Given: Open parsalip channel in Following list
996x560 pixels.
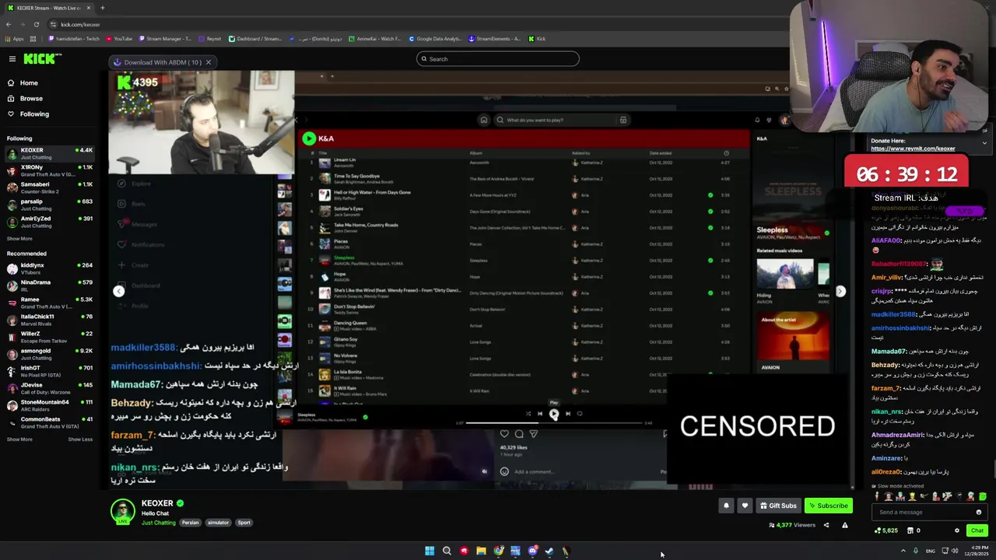Looking at the screenshot, I should [x=49, y=205].
